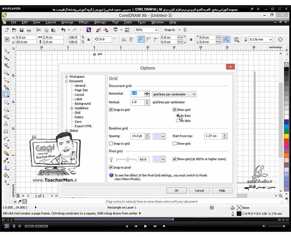Open the Layout menu

[x=51, y=22]
